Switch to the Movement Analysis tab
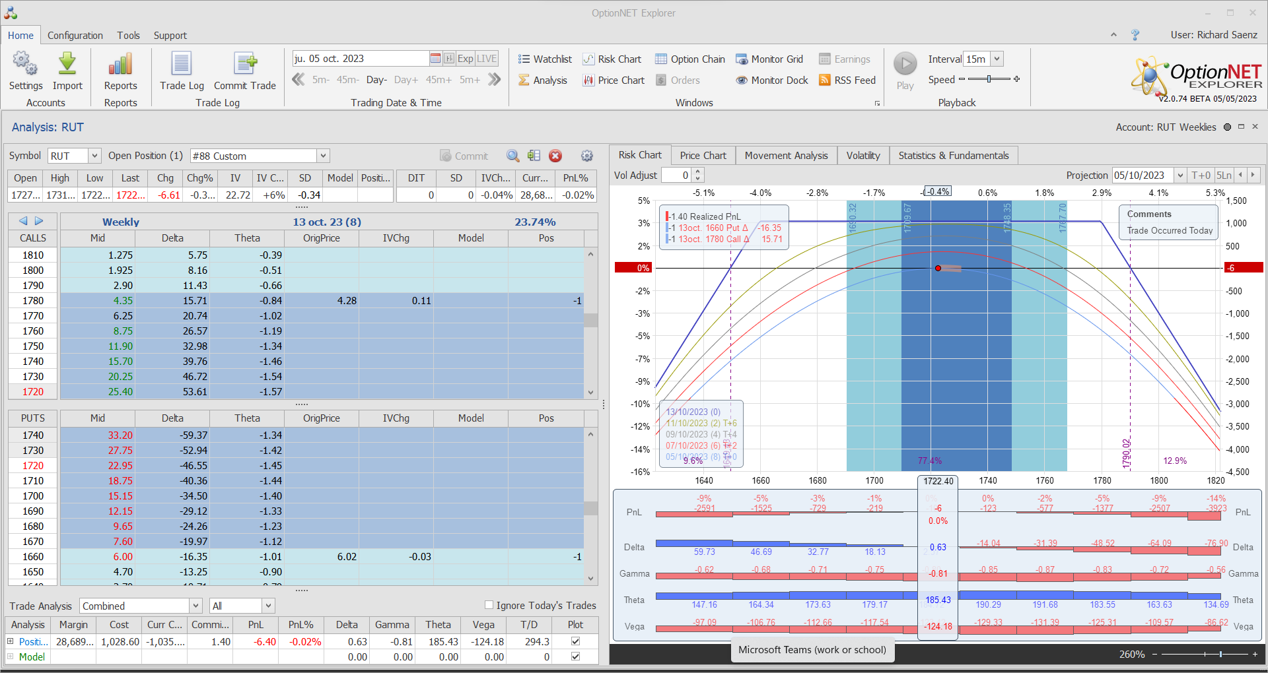1268x673 pixels. coord(786,156)
